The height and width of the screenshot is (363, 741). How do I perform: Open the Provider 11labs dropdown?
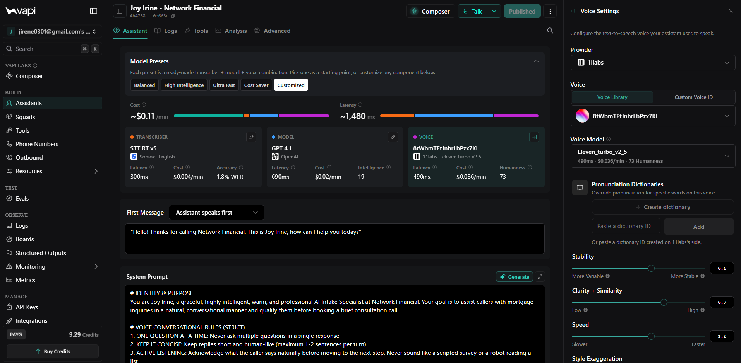(x=653, y=63)
